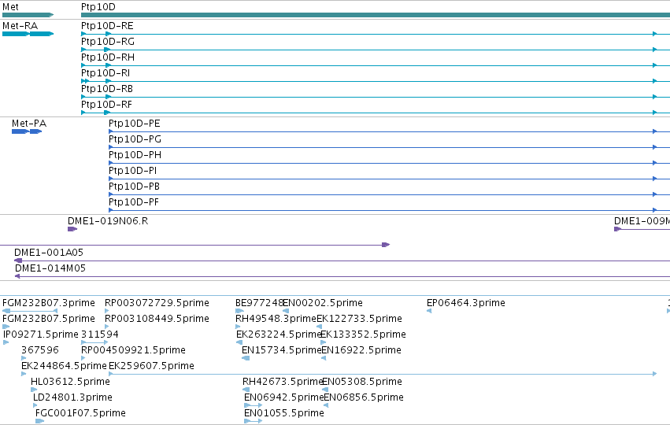Click the EN06856.5prime EST label
670x425 pixels.
[x=364, y=397]
